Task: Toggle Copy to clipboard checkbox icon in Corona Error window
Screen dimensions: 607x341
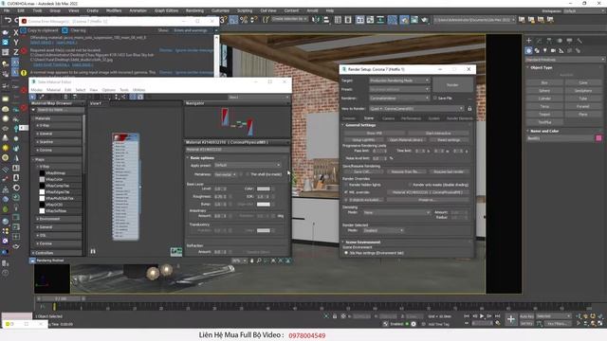Action: click(x=23, y=30)
